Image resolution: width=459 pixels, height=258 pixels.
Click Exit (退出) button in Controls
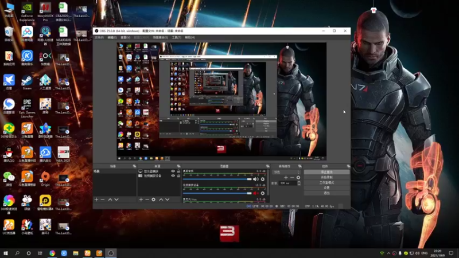tap(326, 193)
